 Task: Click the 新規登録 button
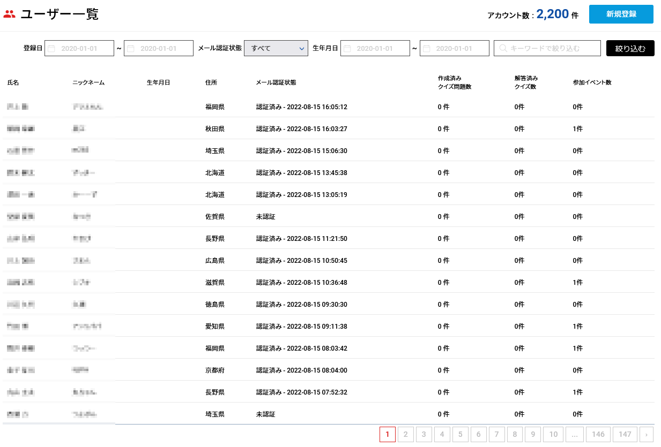[x=621, y=14]
